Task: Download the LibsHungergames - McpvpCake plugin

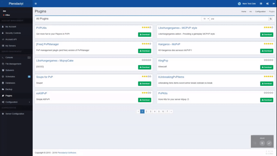Action: pyautogui.click(x=145, y=67)
